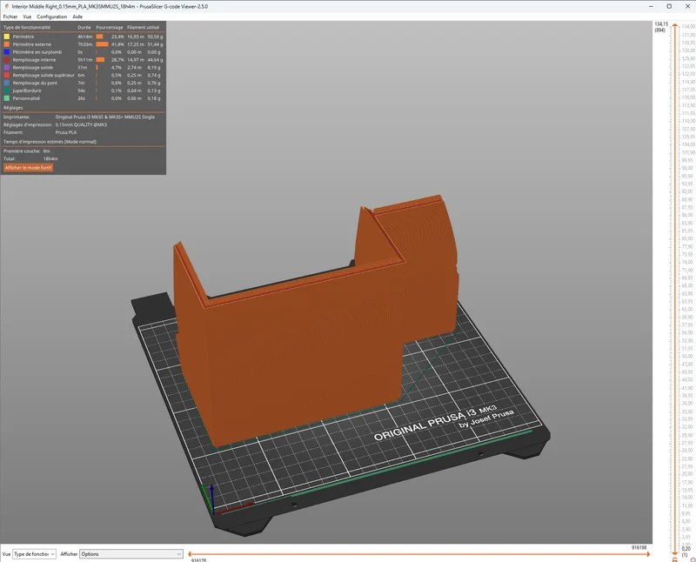
Task: Click the 41,8% percentage value
Action: [x=117, y=44]
